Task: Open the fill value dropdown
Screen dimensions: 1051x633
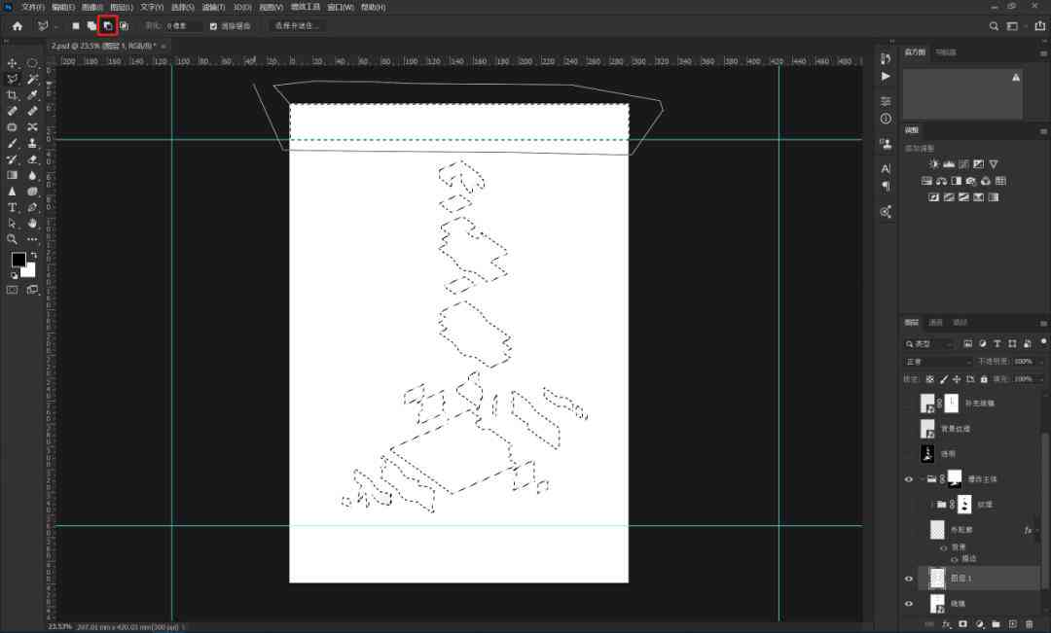Action: click(1041, 379)
